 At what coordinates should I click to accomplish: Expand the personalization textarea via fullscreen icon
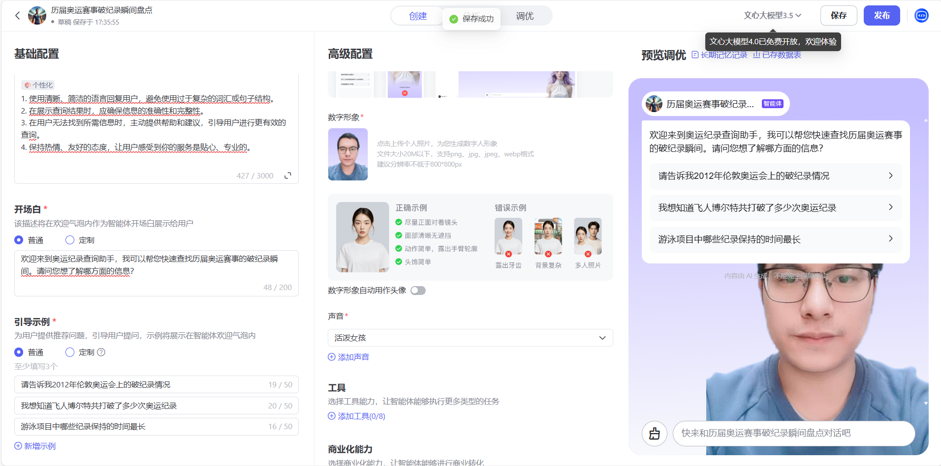point(288,175)
